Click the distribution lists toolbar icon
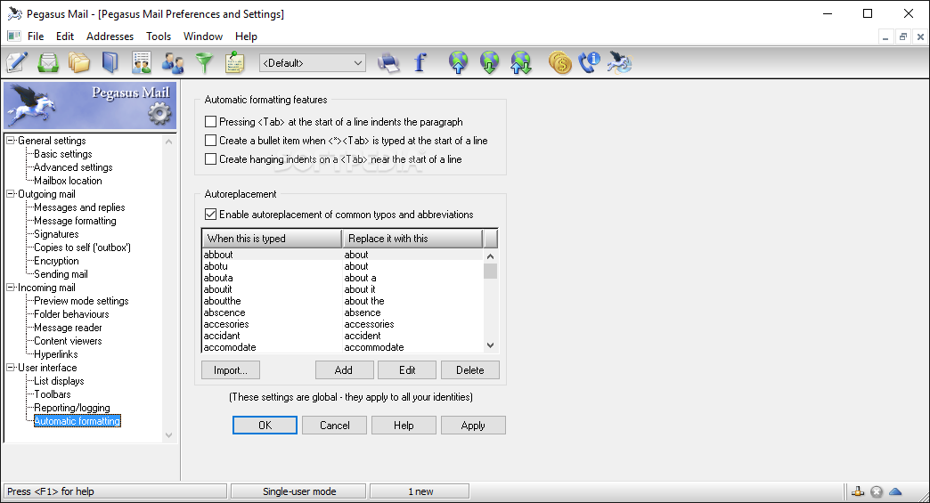Screen dimensions: 930x503 [142, 62]
